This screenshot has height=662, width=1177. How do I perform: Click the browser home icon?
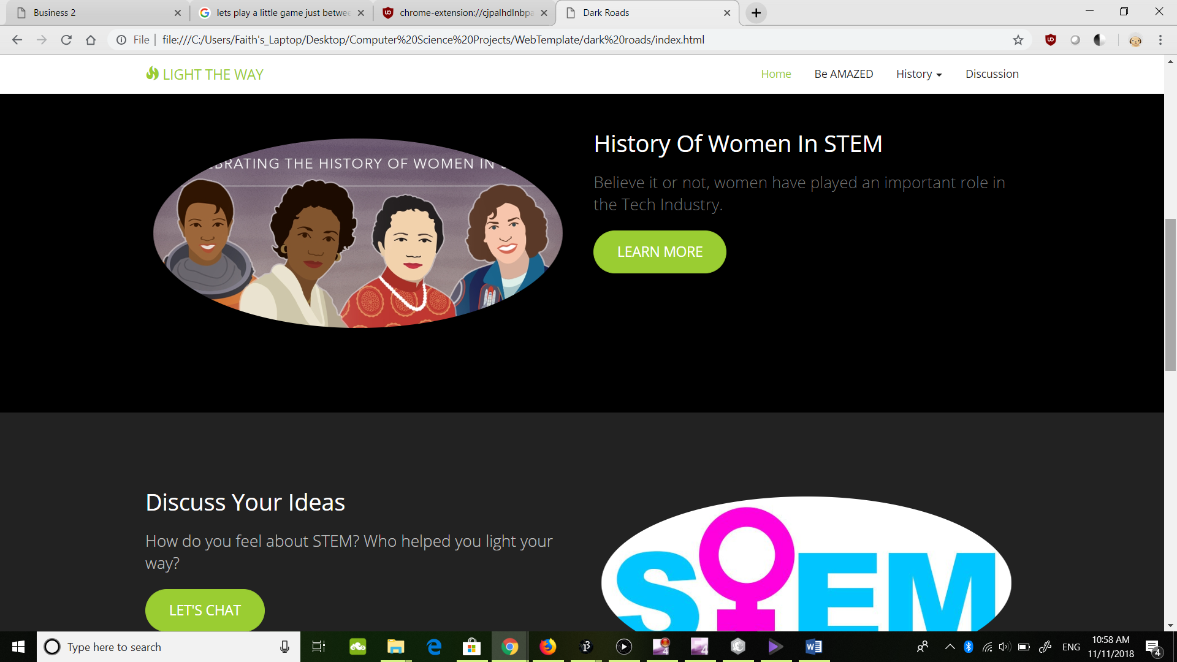pos(91,40)
